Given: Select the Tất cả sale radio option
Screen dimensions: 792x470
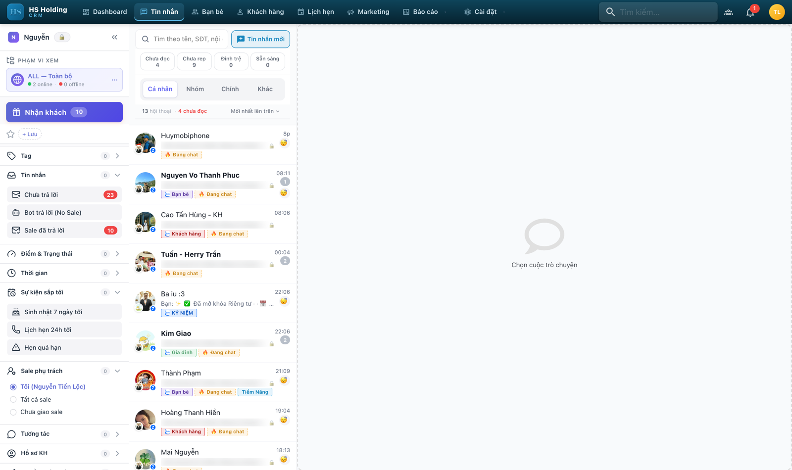Looking at the screenshot, I should click(x=13, y=399).
